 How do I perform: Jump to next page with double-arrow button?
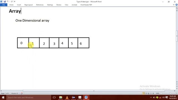[x=177, y=88]
